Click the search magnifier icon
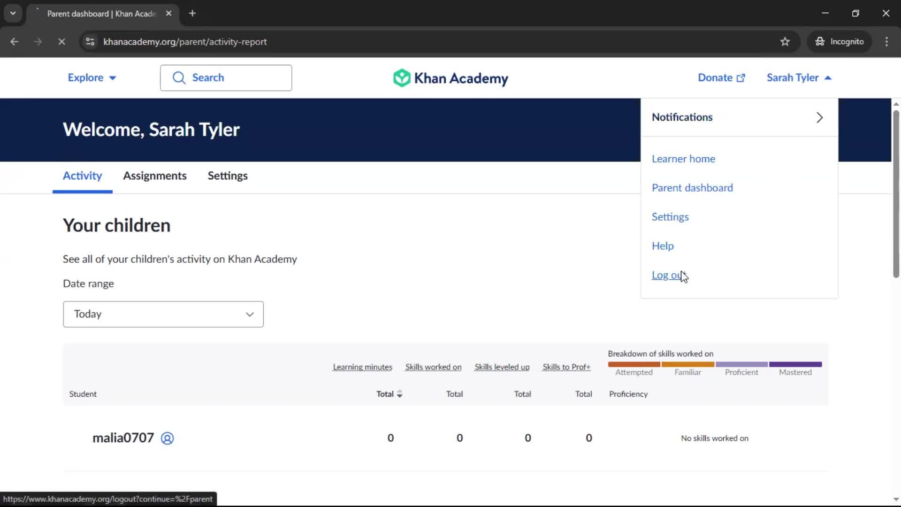Screen dimensions: 901x507 coord(179,78)
